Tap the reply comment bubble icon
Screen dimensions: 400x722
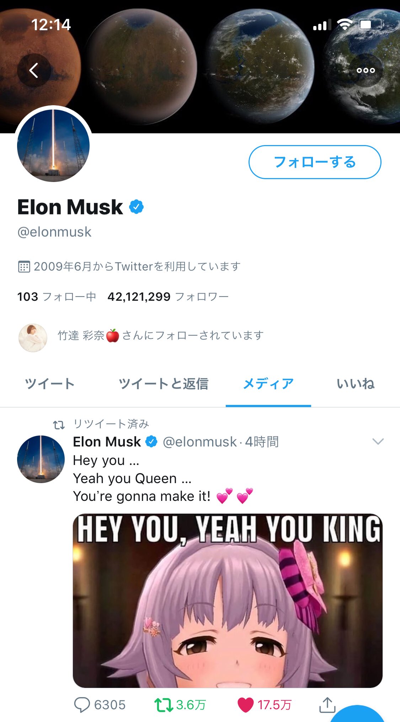[x=82, y=704]
